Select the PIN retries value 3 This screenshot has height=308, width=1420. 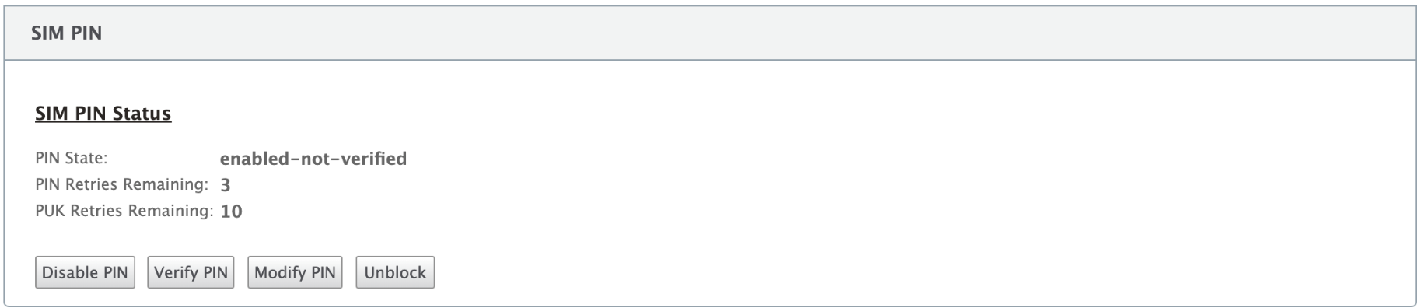click(226, 185)
